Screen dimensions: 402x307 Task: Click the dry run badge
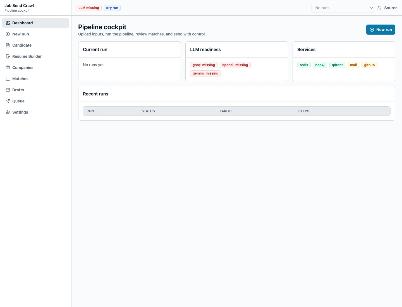pyautogui.click(x=112, y=8)
